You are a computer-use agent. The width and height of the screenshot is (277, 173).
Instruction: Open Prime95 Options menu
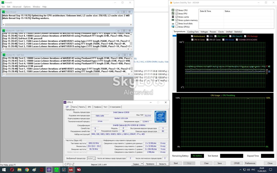pos(27,7)
